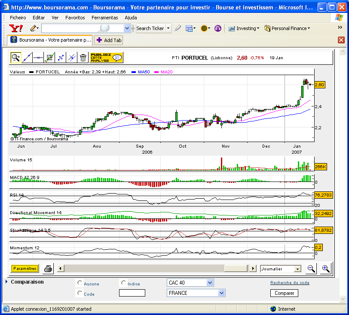Click the Comparer button
The width and height of the screenshot is (349, 315).
point(284,293)
